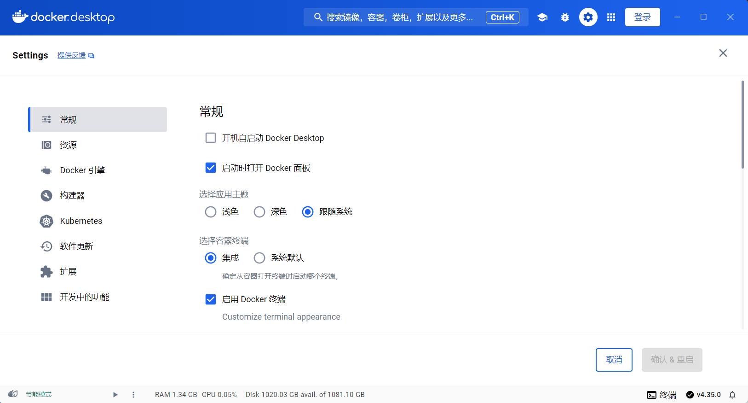The height and width of the screenshot is (403, 748).
Task: Choose 系统默认 container terminal option
Action: click(259, 258)
